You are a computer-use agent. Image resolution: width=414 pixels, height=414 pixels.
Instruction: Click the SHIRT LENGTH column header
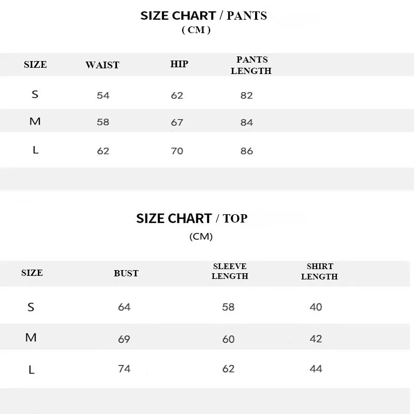(x=319, y=272)
